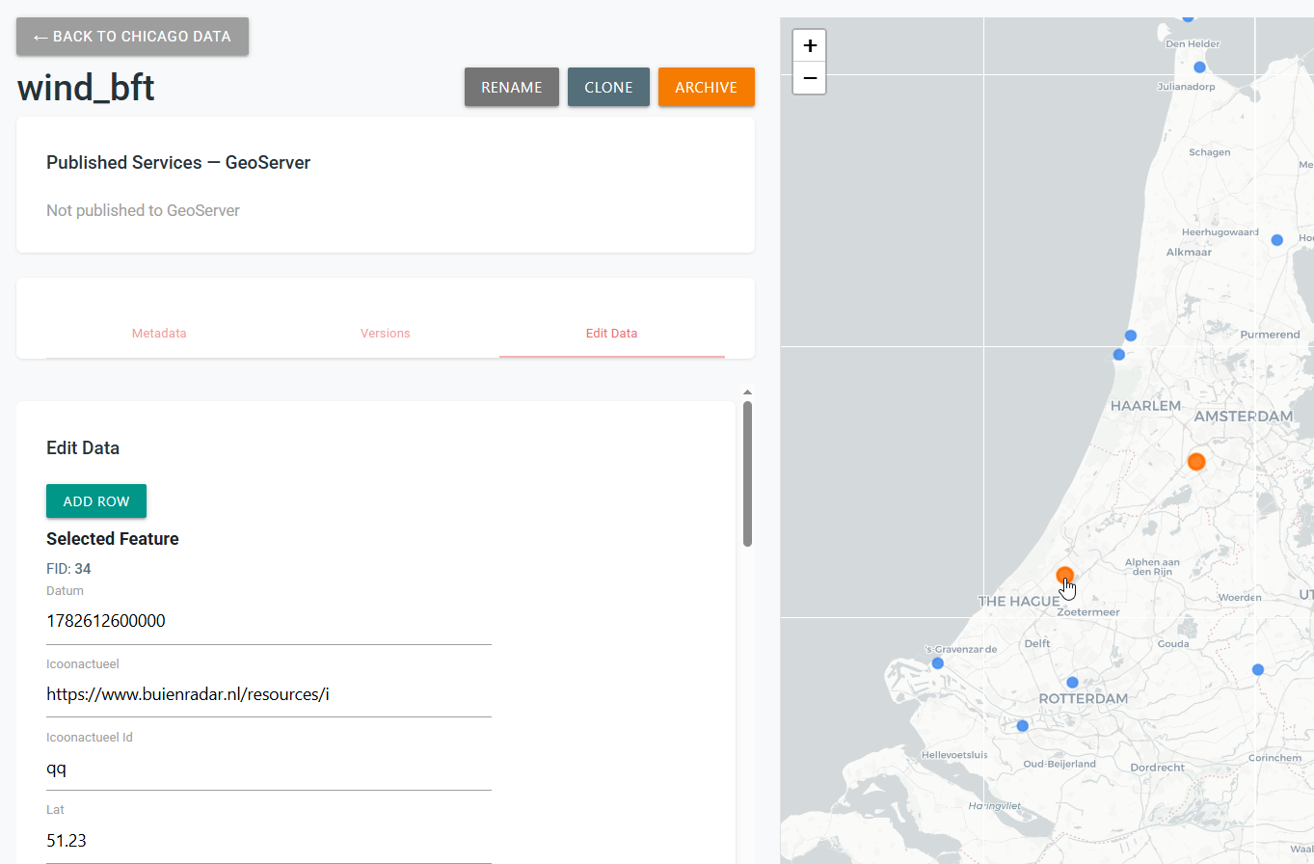Select blue map point near Heerhugowaard
The height and width of the screenshot is (864, 1314).
pyautogui.click(x=1276, y=240)
